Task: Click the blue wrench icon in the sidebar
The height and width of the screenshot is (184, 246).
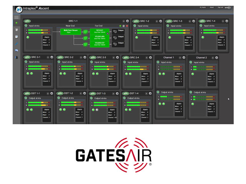Action: [x=17, y=44]
